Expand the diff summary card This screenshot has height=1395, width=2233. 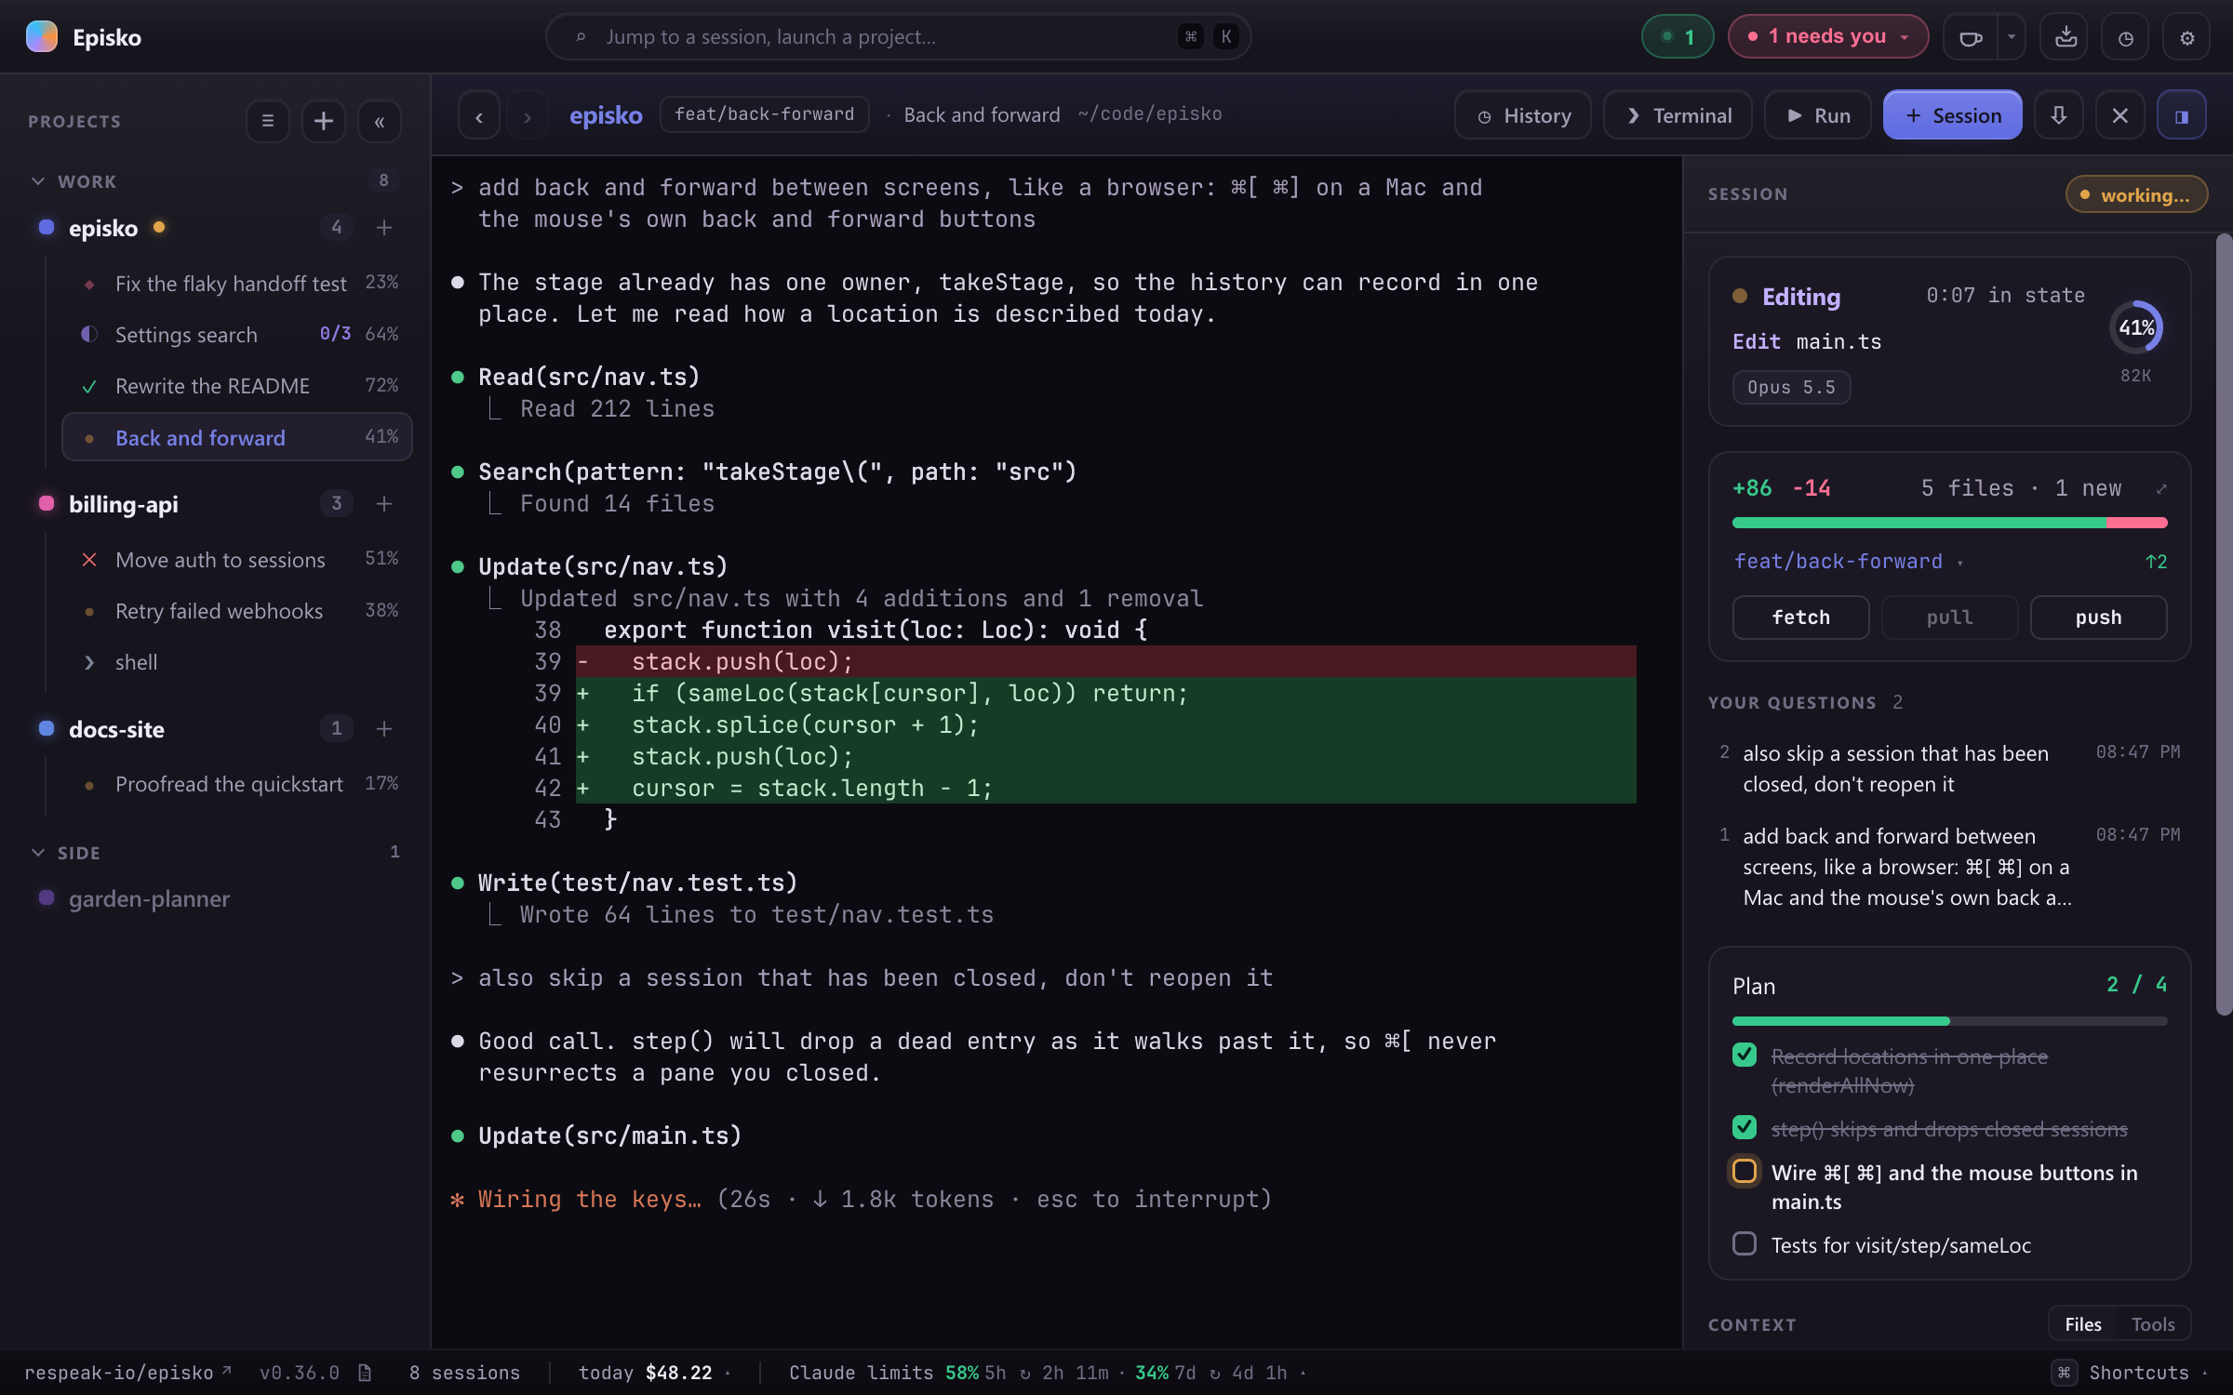point(2161,488)
